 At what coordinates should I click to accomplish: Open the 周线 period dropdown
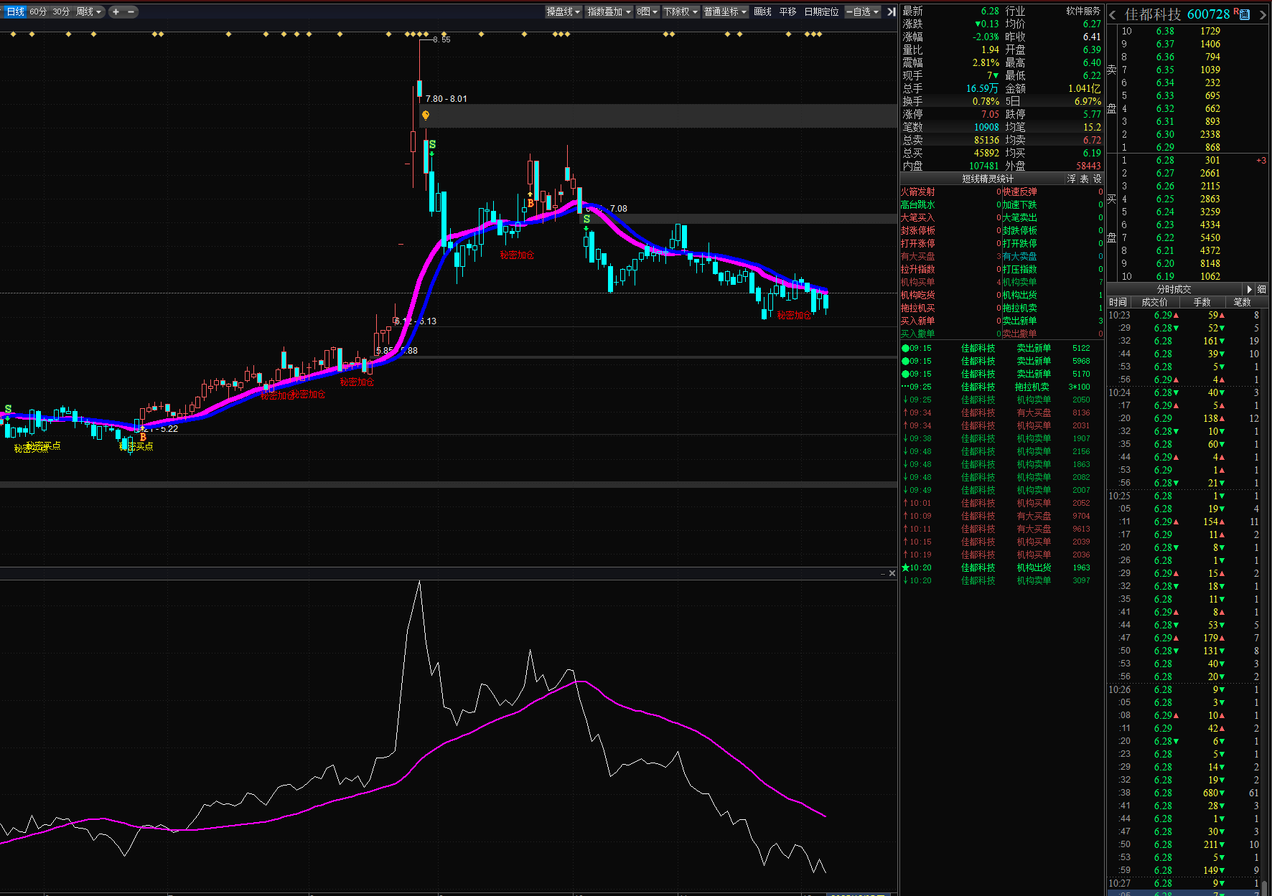click(89, 11)
